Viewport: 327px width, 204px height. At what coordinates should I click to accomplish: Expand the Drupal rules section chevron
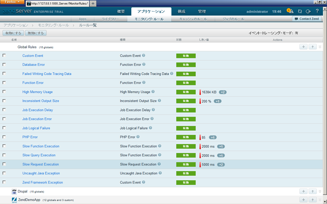320,191
